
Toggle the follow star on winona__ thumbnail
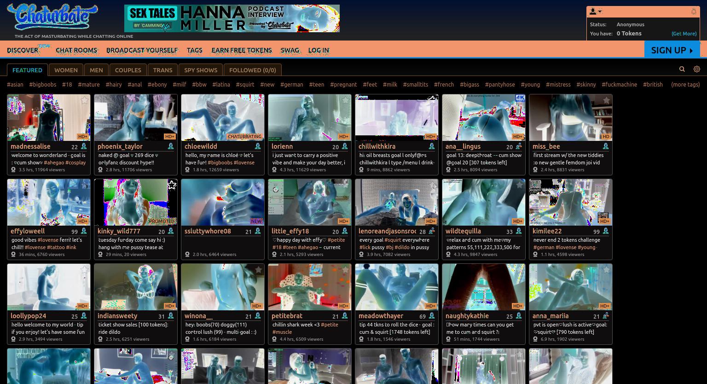[258, 269]
